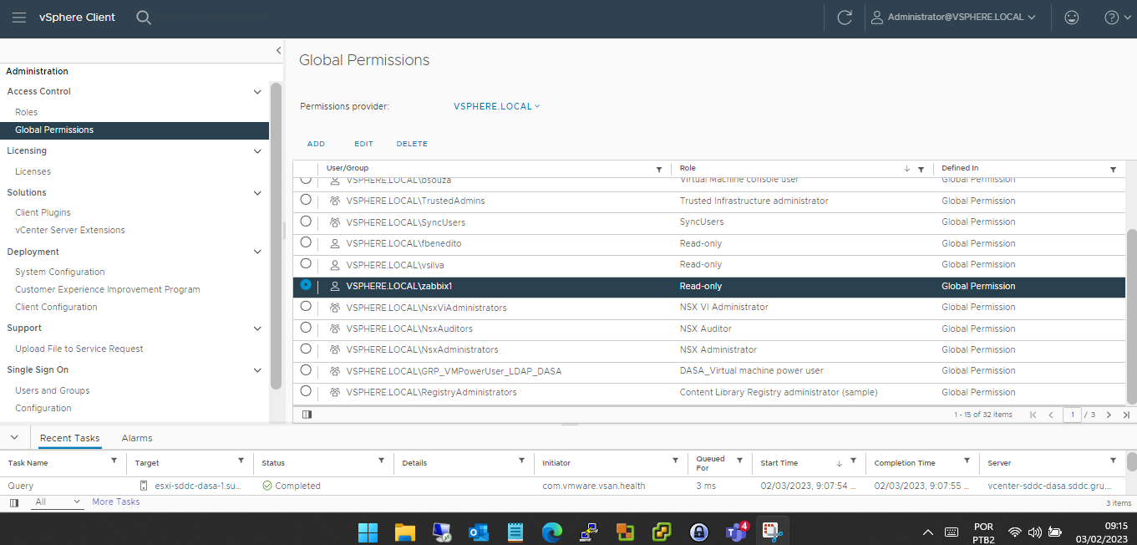Open vcenter-sddc-dasa server link
The width and height of the screenshot is (1137, 545).
click(1050, 486)
